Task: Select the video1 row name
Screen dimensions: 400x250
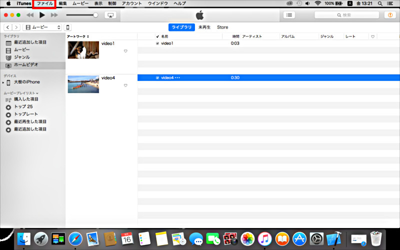Action: pos(167,43)
